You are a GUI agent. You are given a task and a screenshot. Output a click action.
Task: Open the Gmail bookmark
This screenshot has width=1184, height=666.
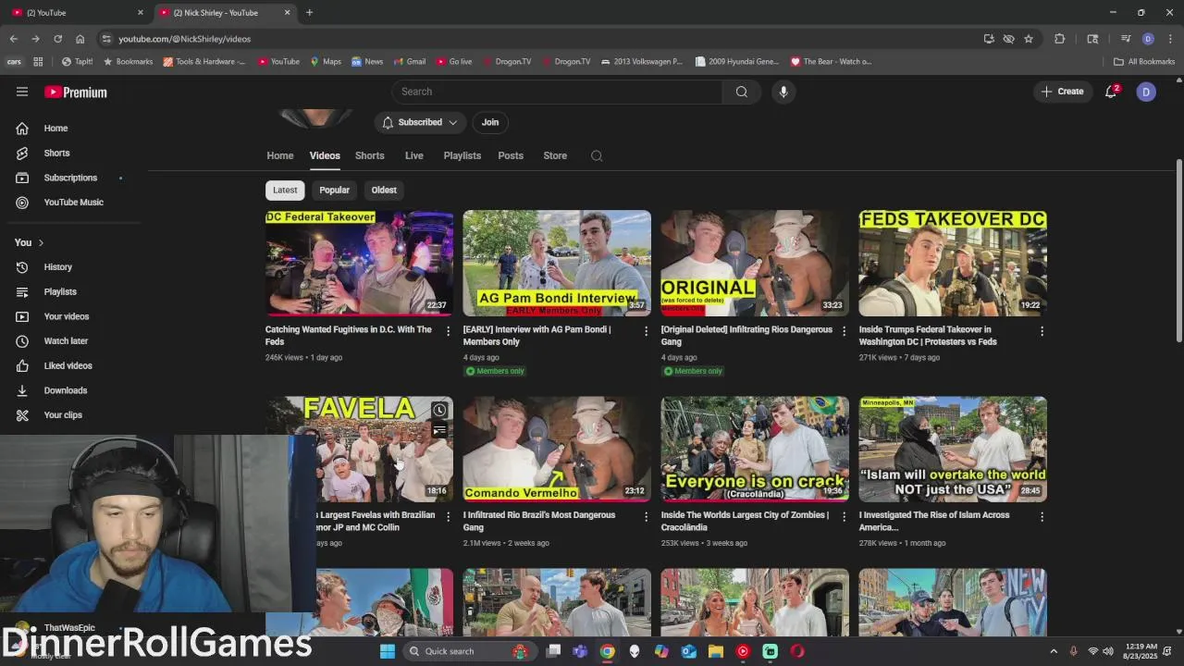(x=410, y=62)
